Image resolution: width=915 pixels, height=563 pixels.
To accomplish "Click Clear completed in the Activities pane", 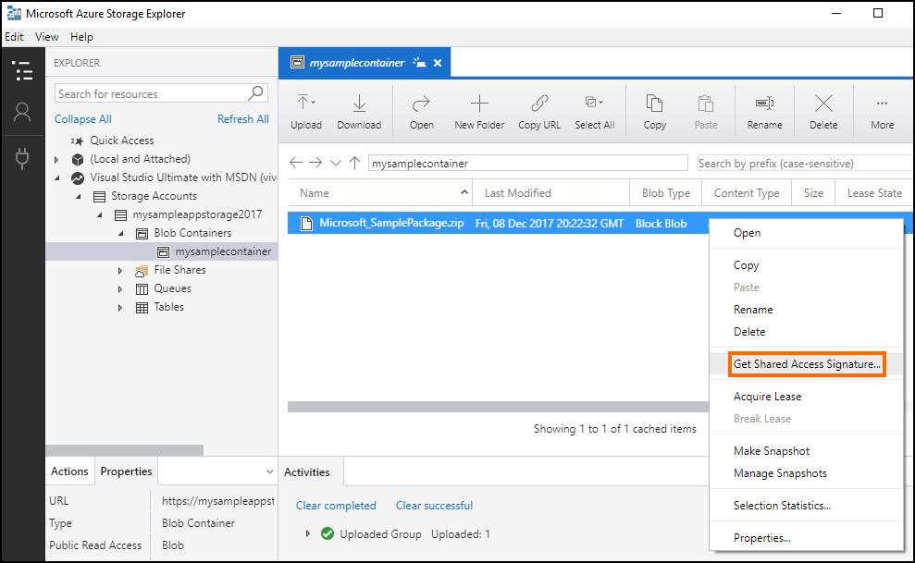I will [336, 505].
